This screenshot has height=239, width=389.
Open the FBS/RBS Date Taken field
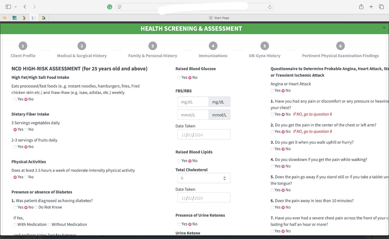pyautogui.click(x=204, y=135)
